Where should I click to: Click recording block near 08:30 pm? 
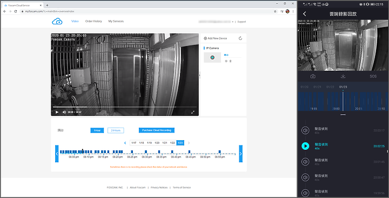point(146,151)
